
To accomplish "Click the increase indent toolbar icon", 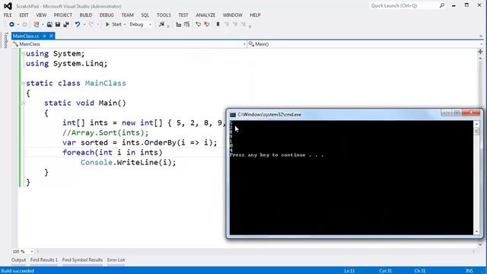I will click(x=186, y=24).
